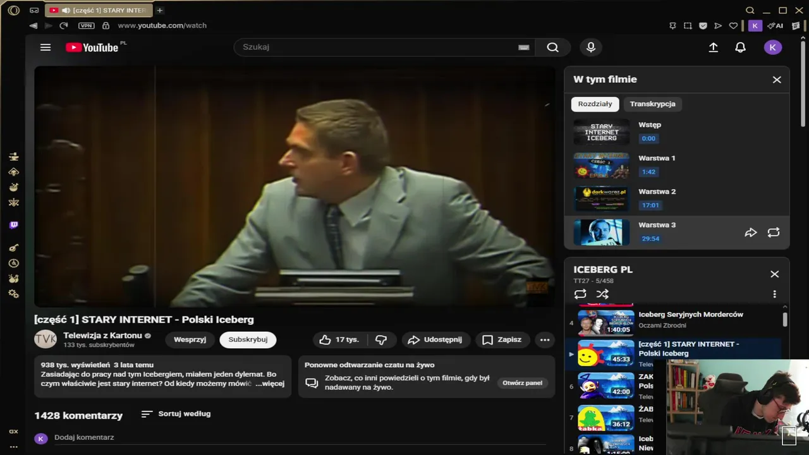Open the on-screen keyboard in search box
809x455 pixels.
click(523, 47)
